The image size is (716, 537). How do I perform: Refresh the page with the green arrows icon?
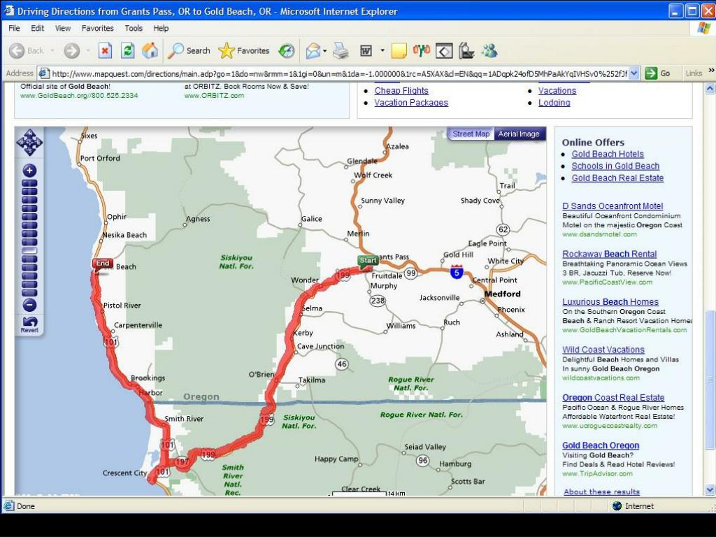(127, 50)
